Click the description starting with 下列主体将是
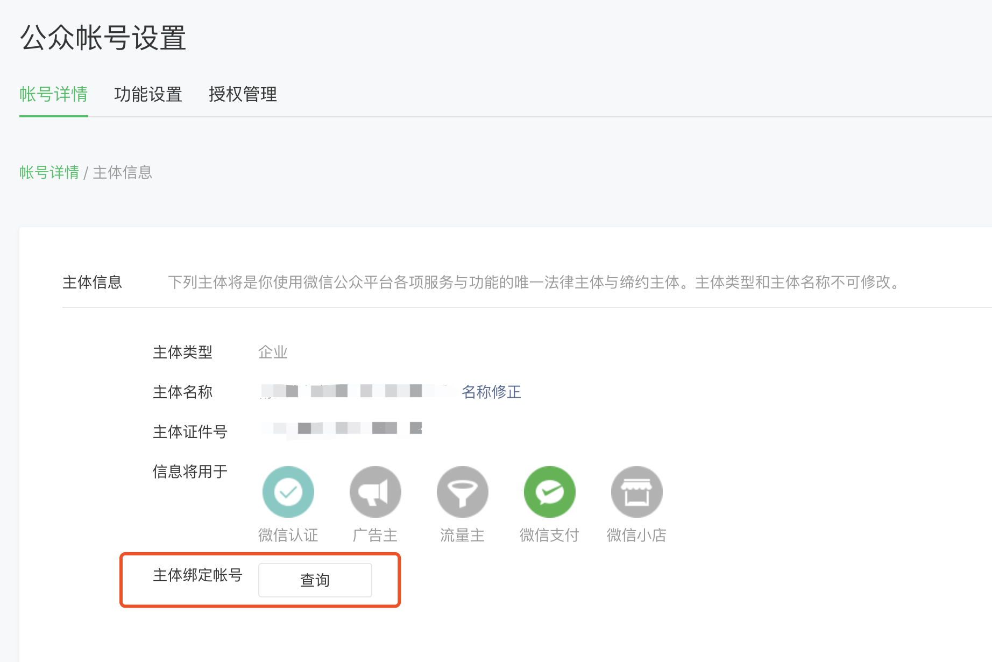Screen dimensions: 992x662 535,282
